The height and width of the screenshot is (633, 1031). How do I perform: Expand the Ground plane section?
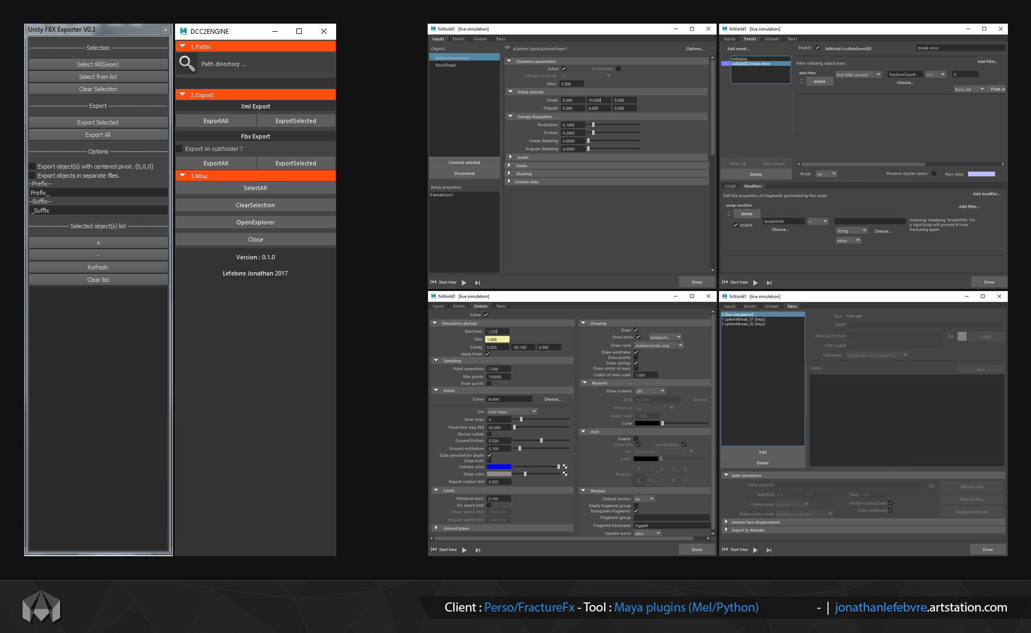click(x=436, y=528)
